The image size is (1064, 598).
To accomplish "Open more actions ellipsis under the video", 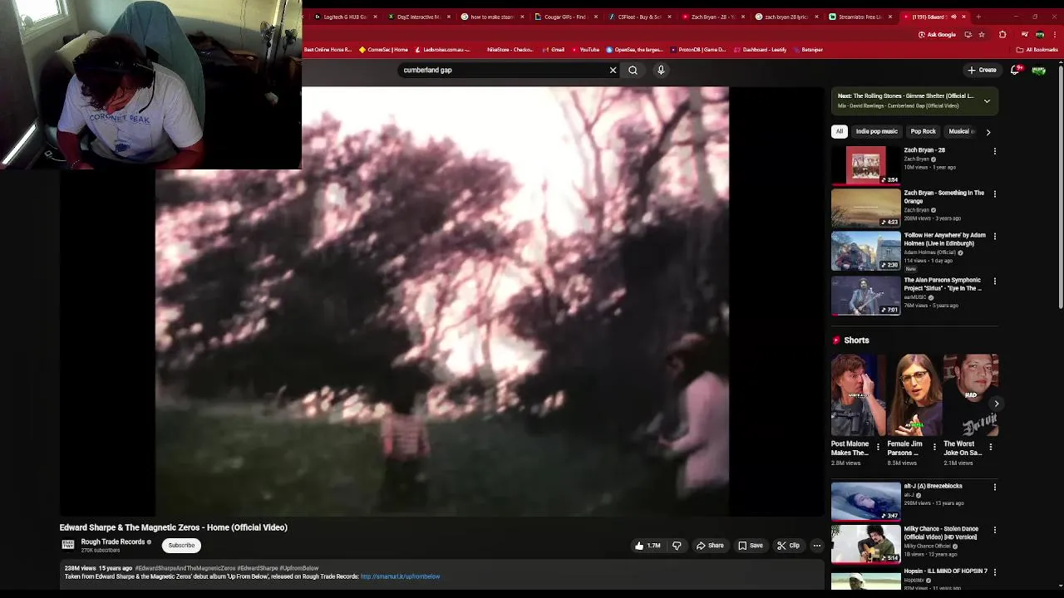I will tap(817, 546).
